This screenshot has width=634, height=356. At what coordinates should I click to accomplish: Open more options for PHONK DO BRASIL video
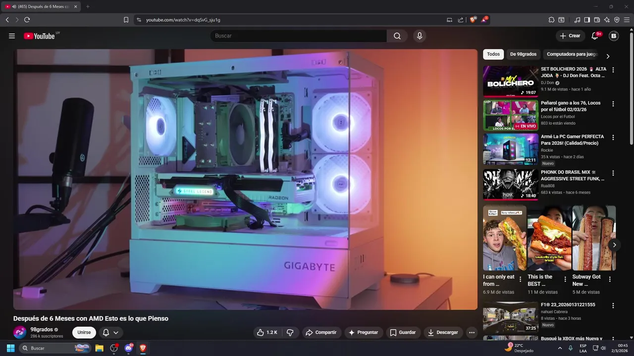coord(613,174)
